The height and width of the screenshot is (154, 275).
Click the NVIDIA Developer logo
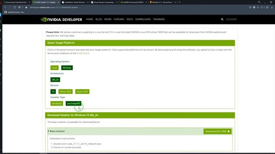61,19
